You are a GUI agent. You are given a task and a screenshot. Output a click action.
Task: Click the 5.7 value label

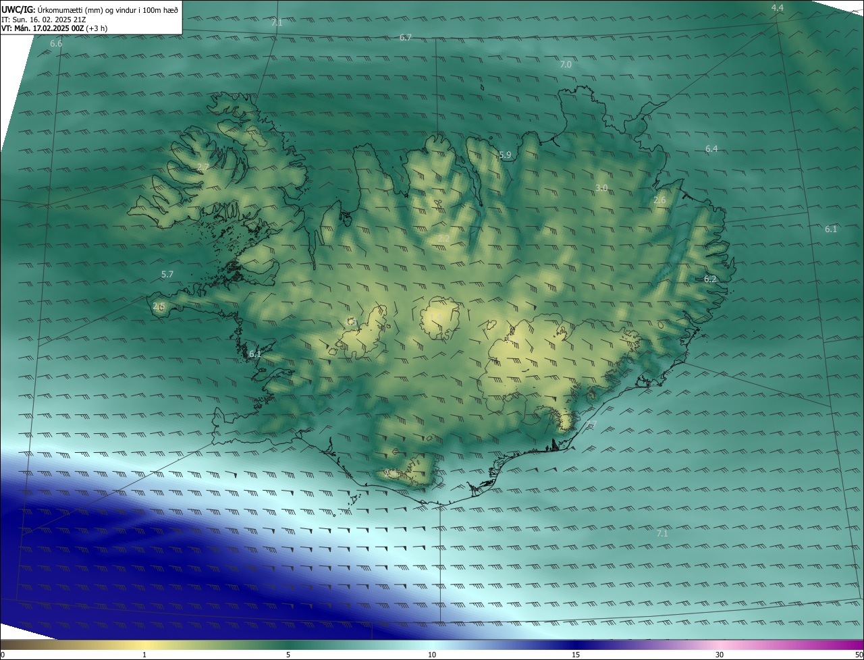point(167,275)
